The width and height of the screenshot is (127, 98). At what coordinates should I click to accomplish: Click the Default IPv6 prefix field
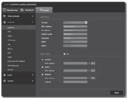coord(93,63)
